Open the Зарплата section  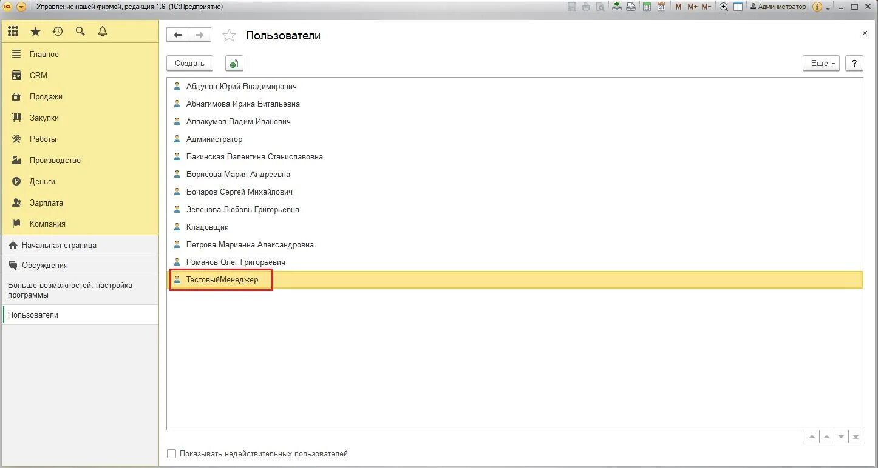80,202
